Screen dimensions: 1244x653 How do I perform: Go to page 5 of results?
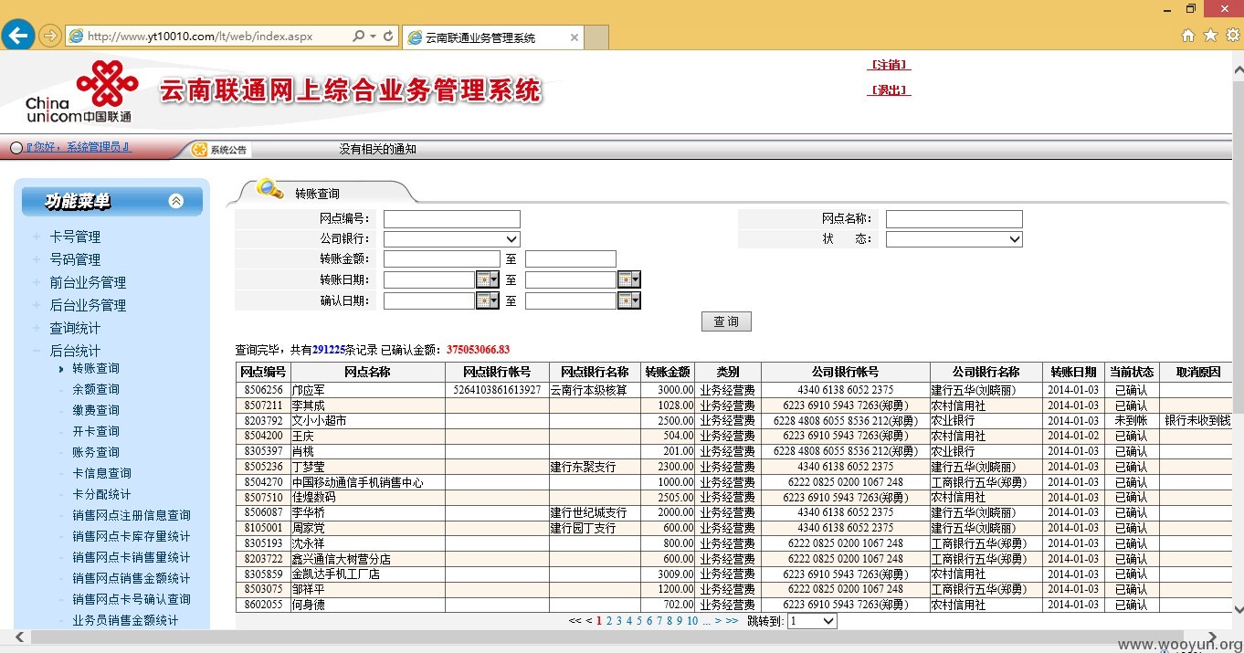tap(639, 621)
